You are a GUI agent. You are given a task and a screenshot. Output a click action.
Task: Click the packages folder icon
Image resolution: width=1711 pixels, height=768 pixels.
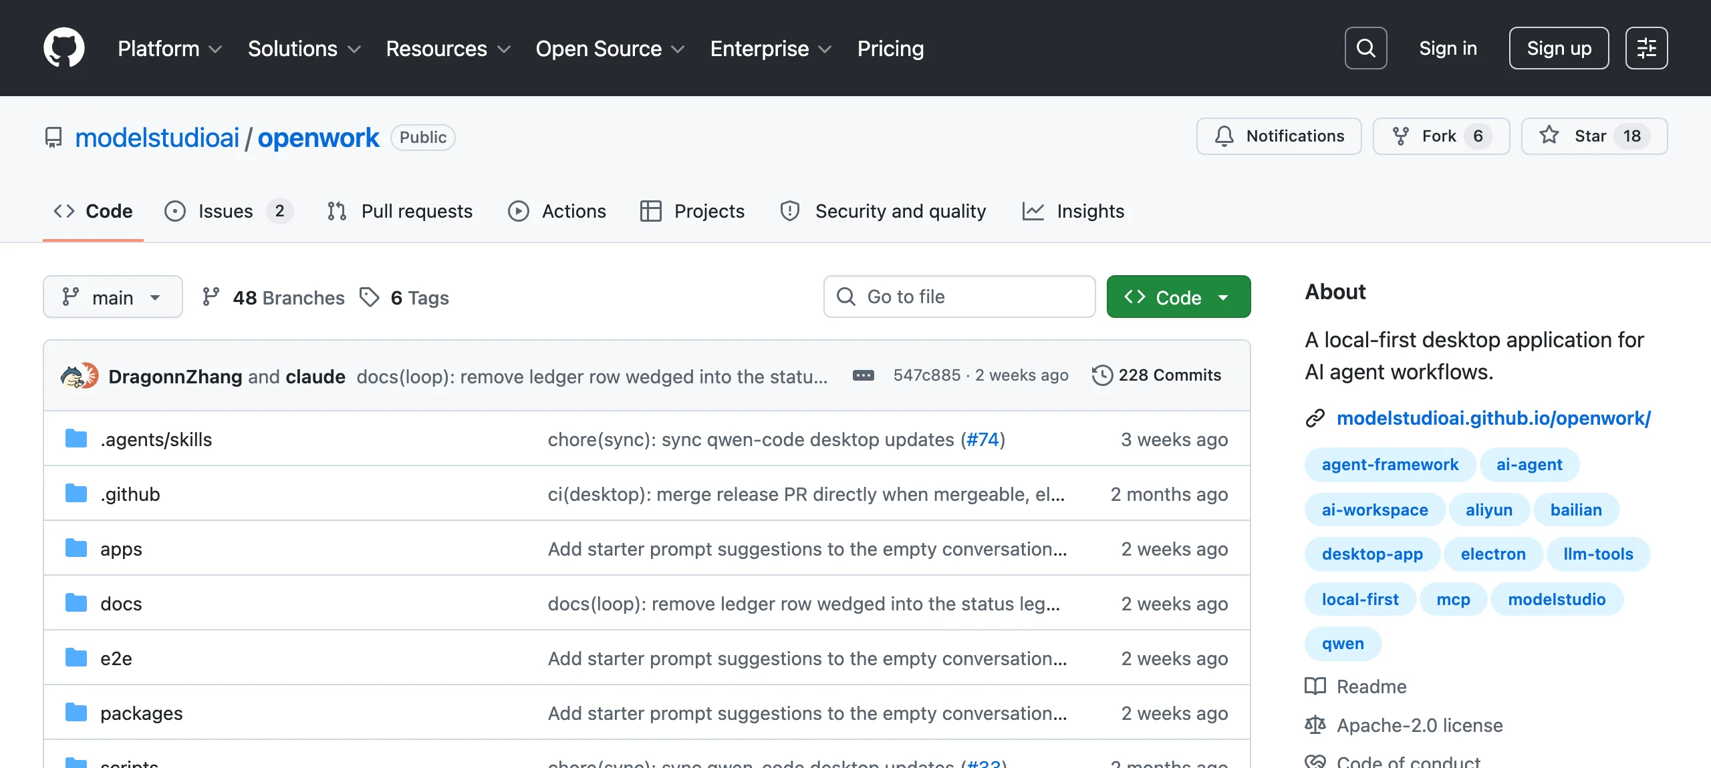point(76,713)
